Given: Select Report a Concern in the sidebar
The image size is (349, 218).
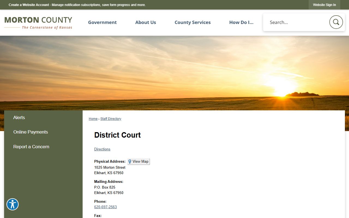Looking at the screenshot, I should 43,147.
